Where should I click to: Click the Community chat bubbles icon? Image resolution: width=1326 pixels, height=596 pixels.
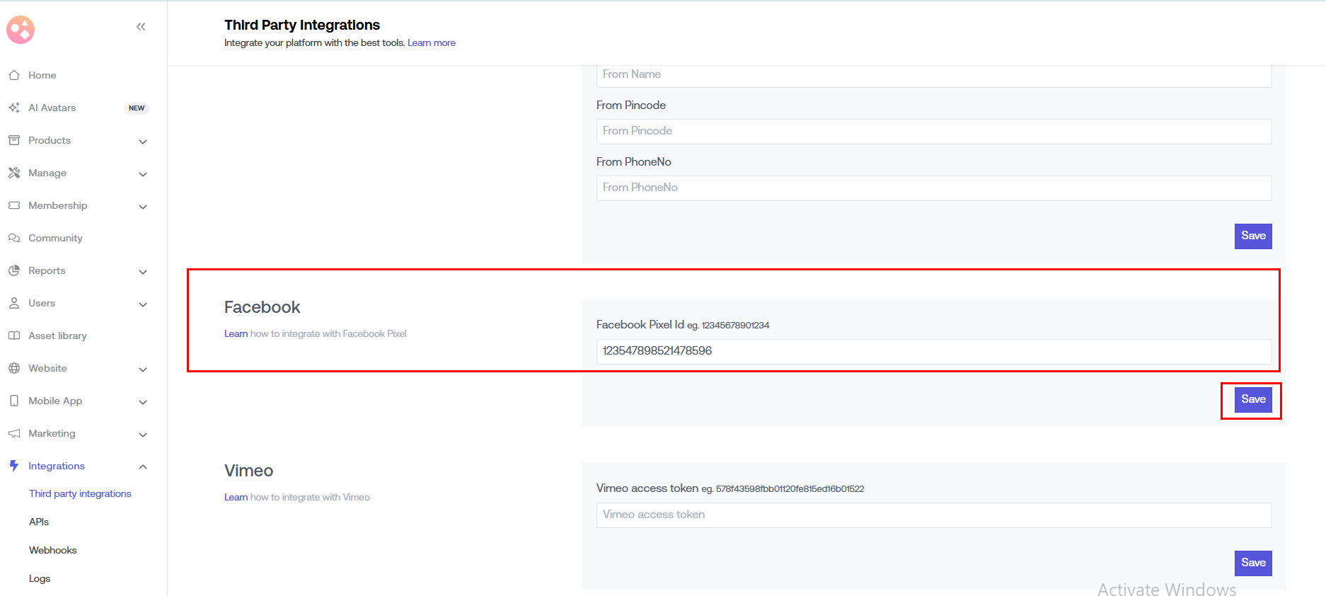click(x=14, y=238)
